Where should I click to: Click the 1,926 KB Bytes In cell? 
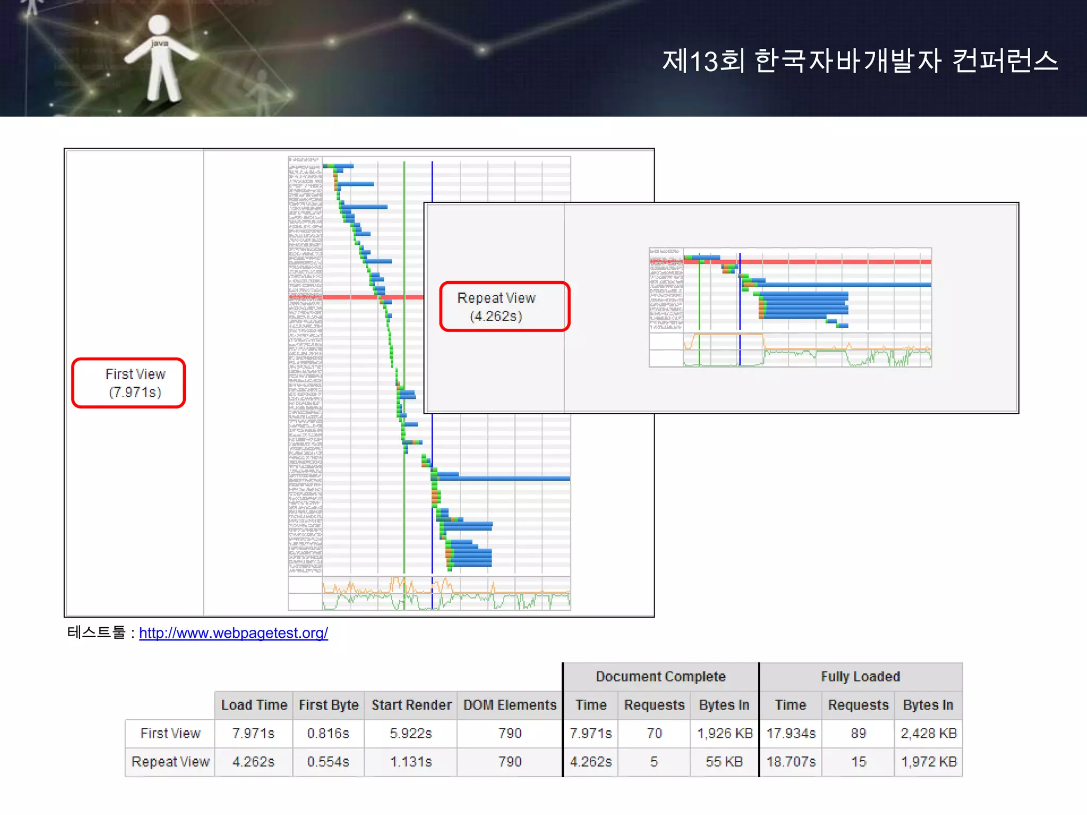click(724, 733)
